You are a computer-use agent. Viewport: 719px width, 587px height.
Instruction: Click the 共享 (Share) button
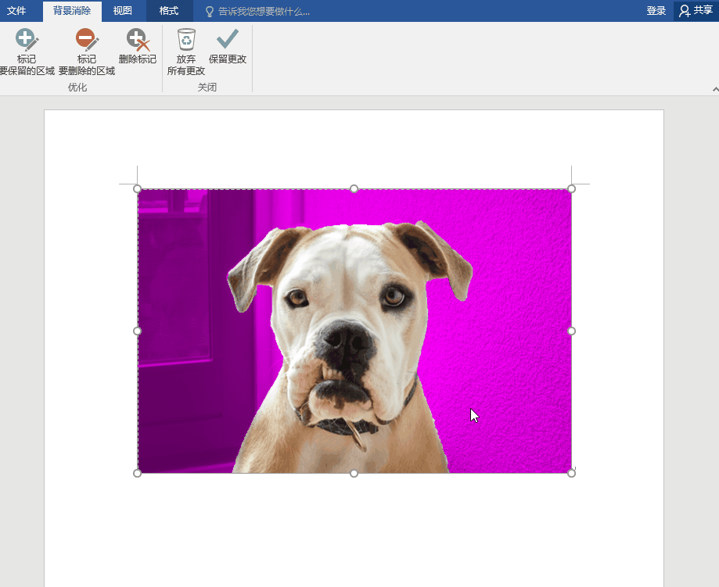[696, 10]
